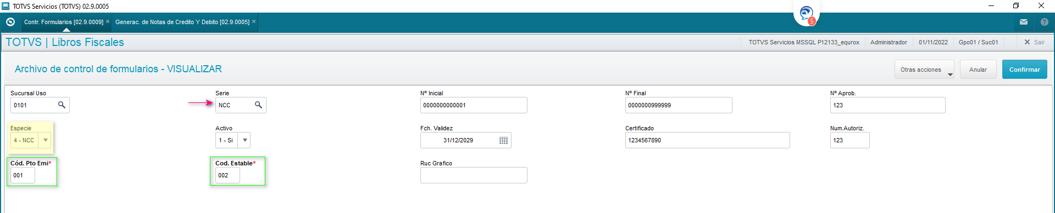Click the Cód. Pto Emi field

click(x=23, y=175)
